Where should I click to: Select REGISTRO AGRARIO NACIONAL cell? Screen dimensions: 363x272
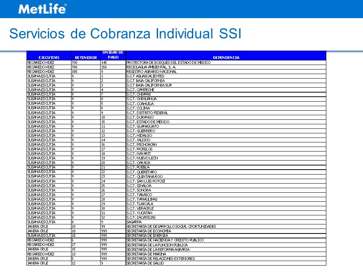(226, 72)
